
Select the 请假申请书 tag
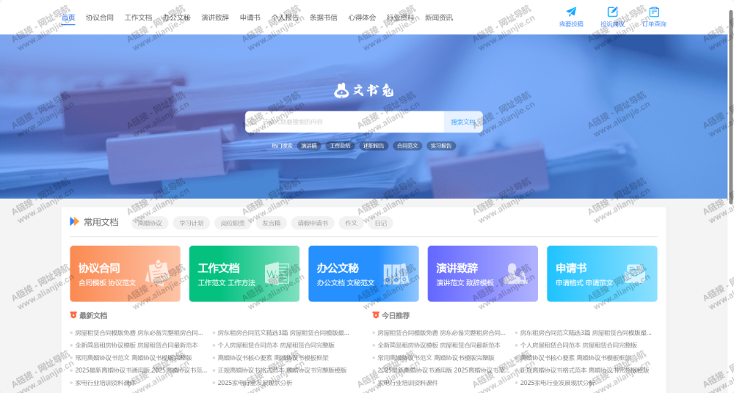click(313, 223)
